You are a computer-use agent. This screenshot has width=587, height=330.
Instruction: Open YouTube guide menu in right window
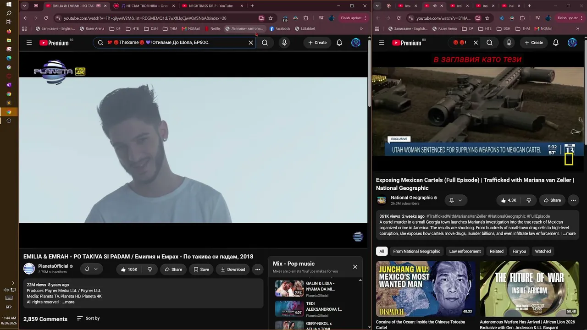coord(382,43)
